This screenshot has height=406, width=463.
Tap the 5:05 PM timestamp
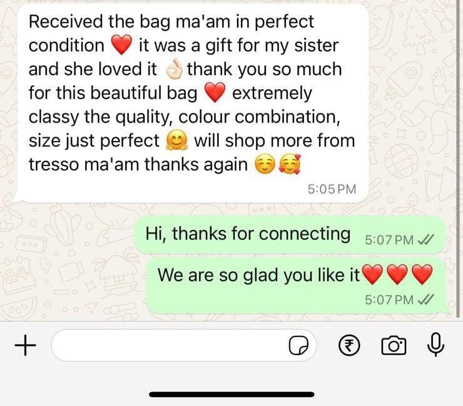coord(332,189)
